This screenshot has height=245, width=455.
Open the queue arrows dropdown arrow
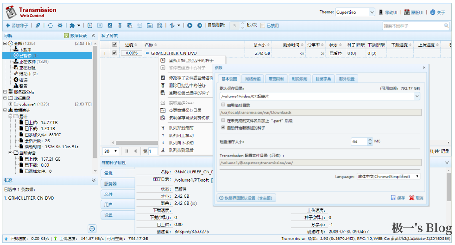coord(179,25)
